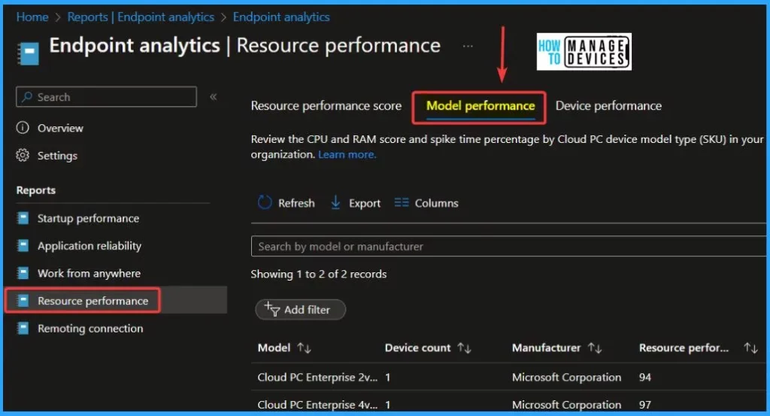Sort by Device count column arrows

click(x=464, y=348)
